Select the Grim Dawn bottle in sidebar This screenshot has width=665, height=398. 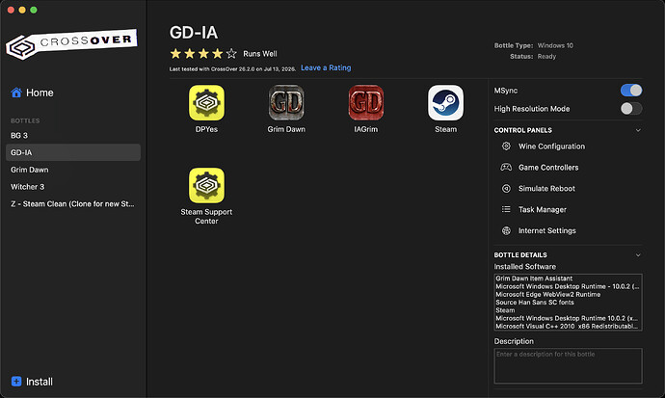(73, 170)
